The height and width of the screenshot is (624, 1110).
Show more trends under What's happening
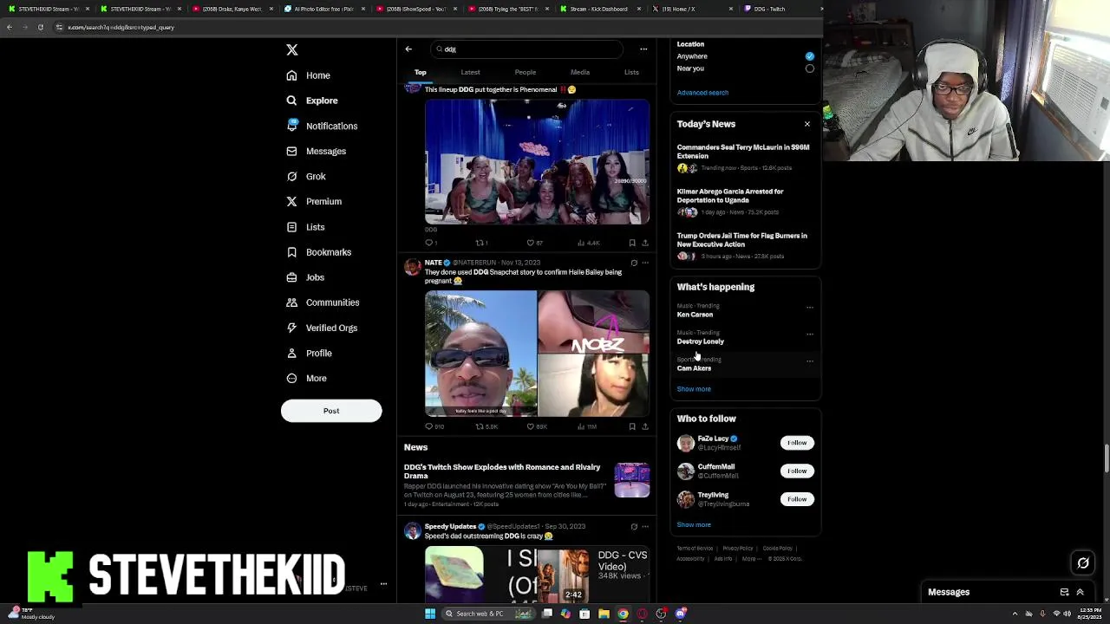pyautogui.click(x=694, y=389)
